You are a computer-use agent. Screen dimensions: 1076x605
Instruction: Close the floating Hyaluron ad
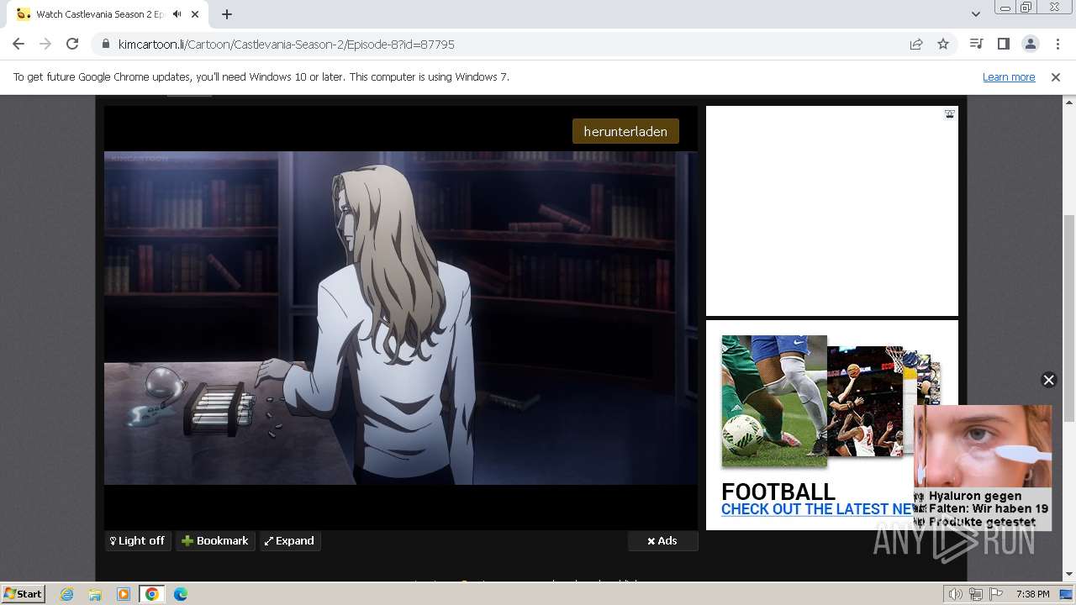(x=1048, y=380)
